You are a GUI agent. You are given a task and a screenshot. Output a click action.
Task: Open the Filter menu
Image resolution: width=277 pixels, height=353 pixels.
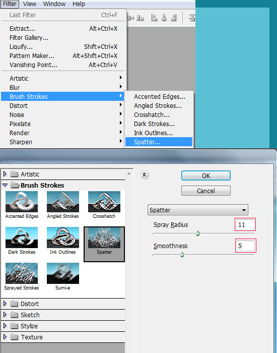point(10,4)
